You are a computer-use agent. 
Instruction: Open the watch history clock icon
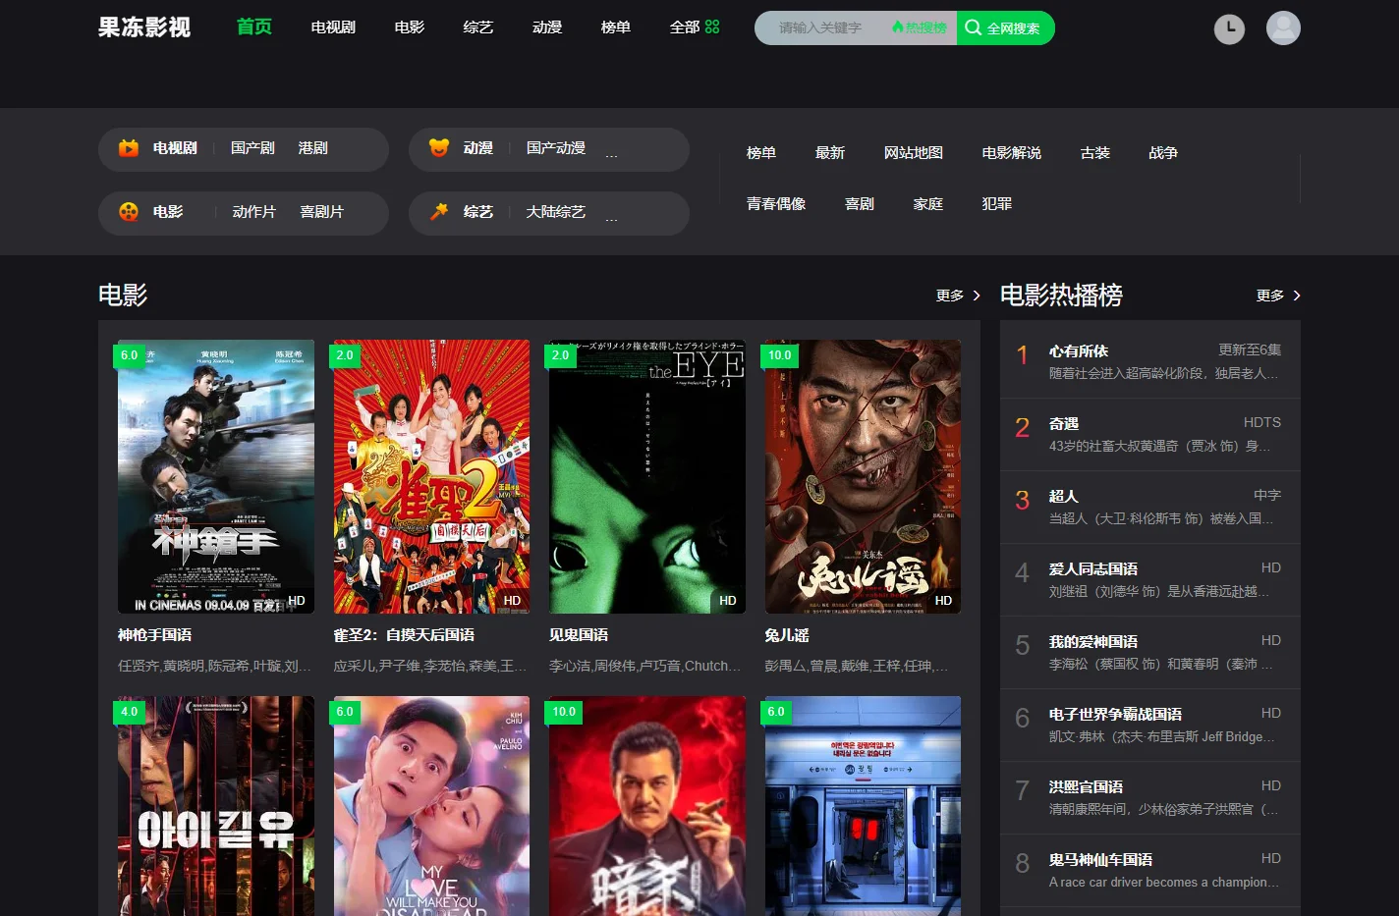pos(1229,28)
